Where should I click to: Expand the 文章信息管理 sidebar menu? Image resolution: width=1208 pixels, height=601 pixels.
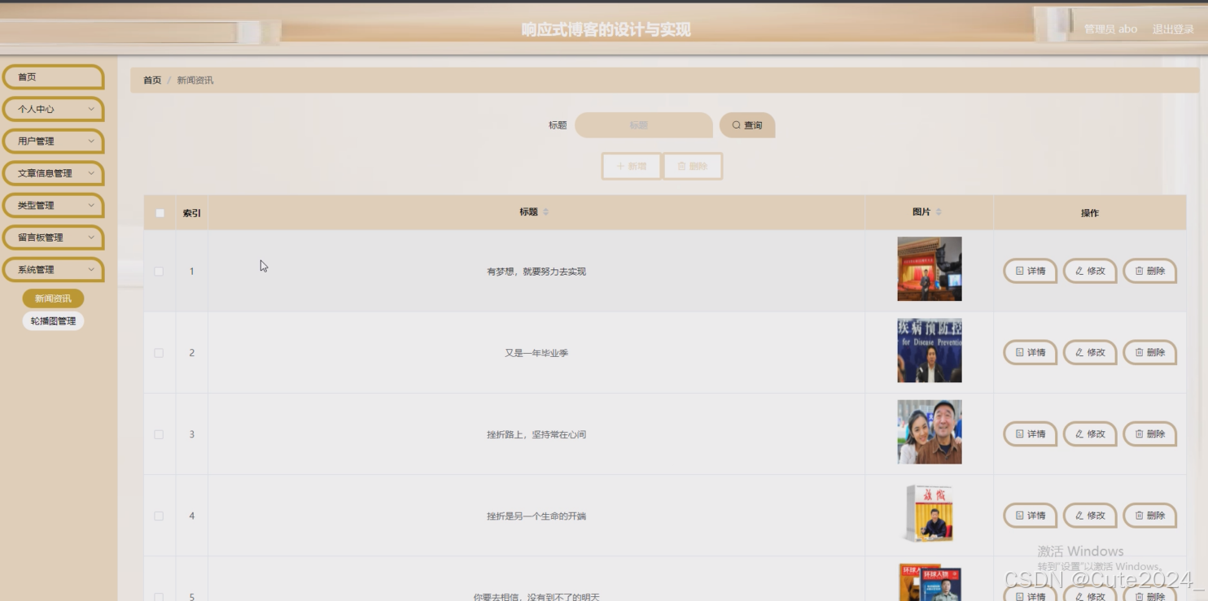[53, 173]
